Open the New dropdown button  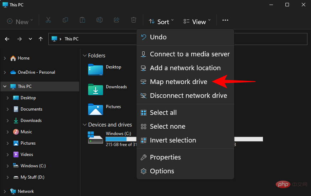pyautogui.click(x=20, y=21)
